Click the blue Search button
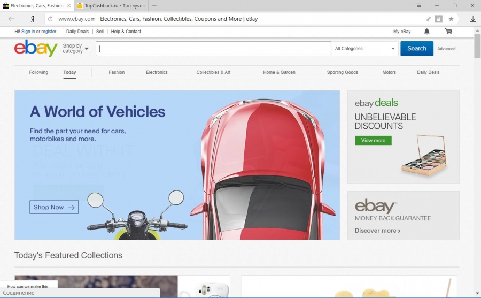The image size is (481, 298). [x=417, y=49]
